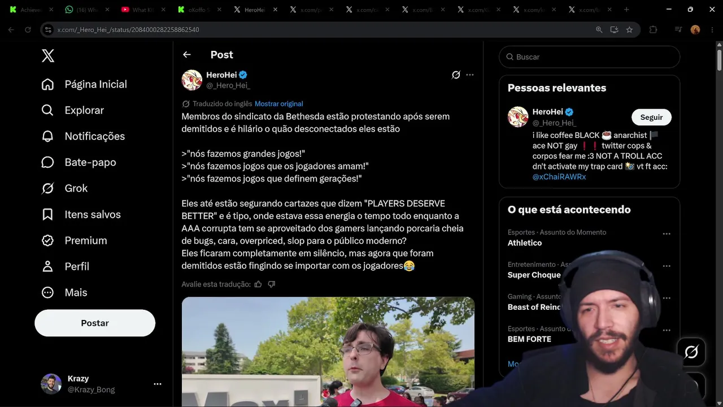View site information in the address bar
723x407 pixels.
click(49, 29)
